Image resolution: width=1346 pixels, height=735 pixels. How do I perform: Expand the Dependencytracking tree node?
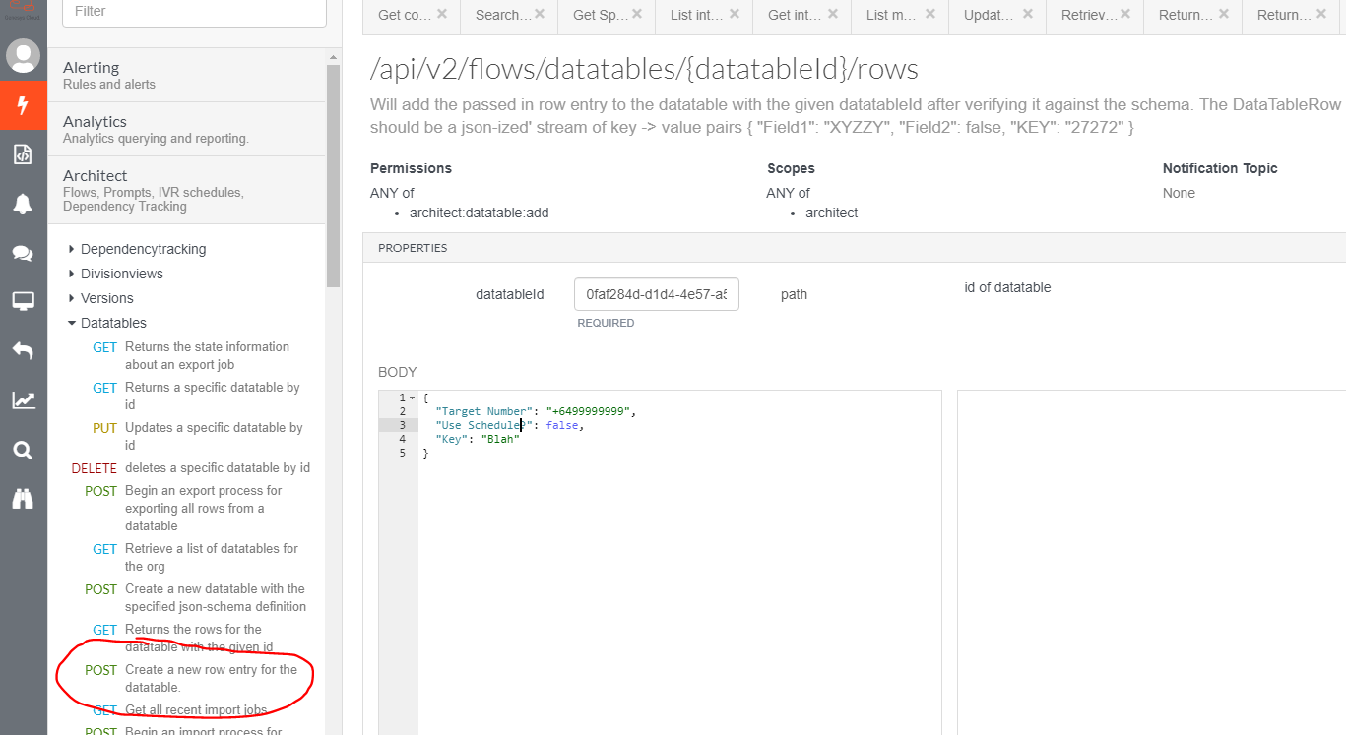[72, 250]
